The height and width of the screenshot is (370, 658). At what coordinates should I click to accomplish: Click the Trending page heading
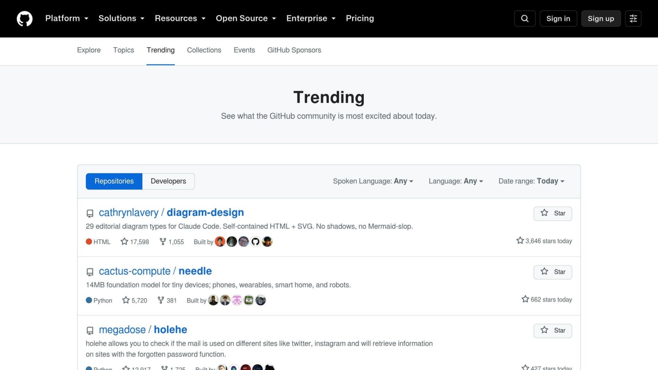[329, 97]
